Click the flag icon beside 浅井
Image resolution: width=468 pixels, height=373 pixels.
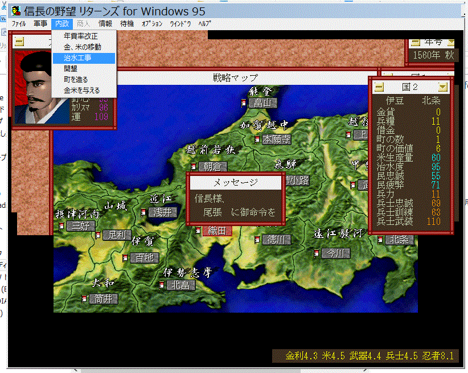click(143, 212)
